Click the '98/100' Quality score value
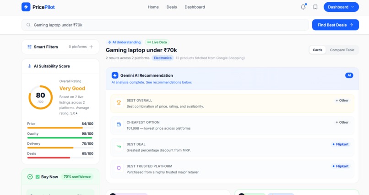The width and height of the screenshot is (369, 195). tap(87, 133)
